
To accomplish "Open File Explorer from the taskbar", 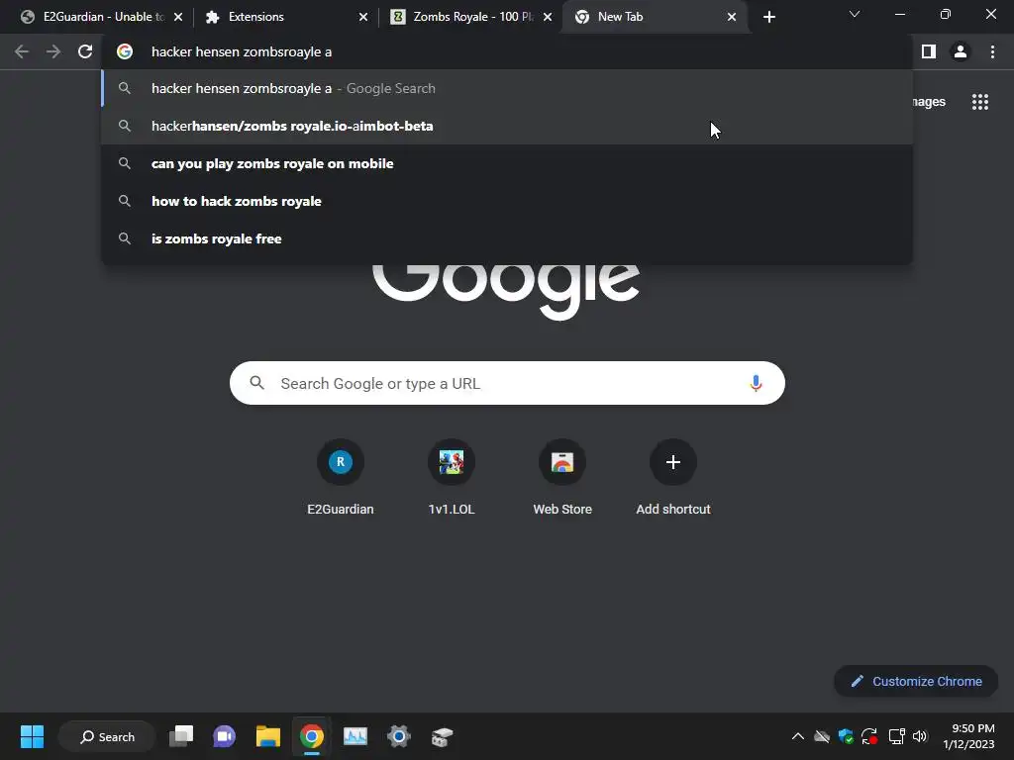I will coord(267,736).
